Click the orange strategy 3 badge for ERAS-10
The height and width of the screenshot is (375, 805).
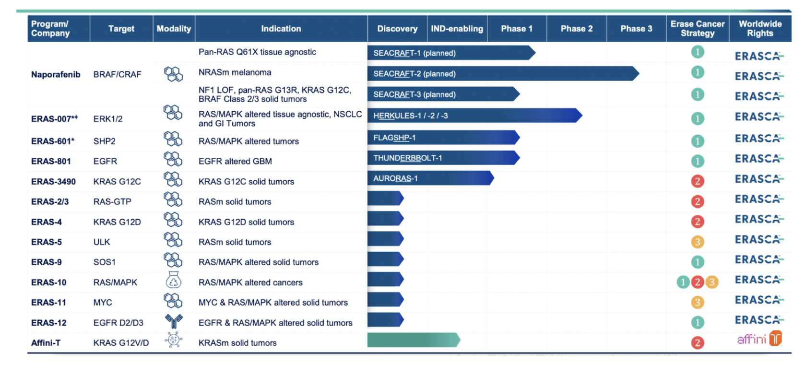click(712, 282)
